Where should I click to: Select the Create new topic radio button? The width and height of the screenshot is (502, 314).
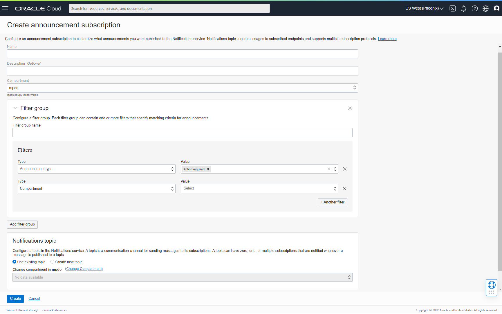[52, 261]
